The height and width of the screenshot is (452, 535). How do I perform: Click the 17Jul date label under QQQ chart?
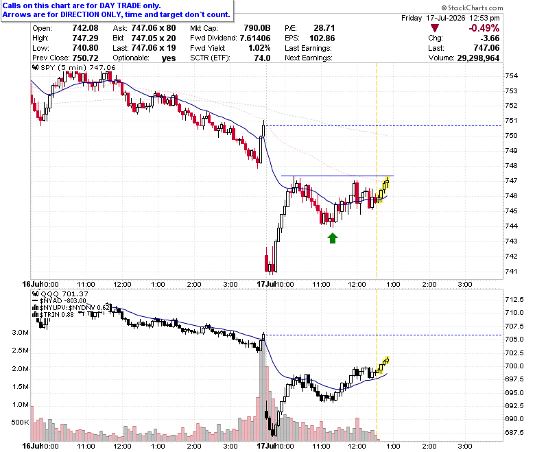pyautogui.click(x=266, y=447)
